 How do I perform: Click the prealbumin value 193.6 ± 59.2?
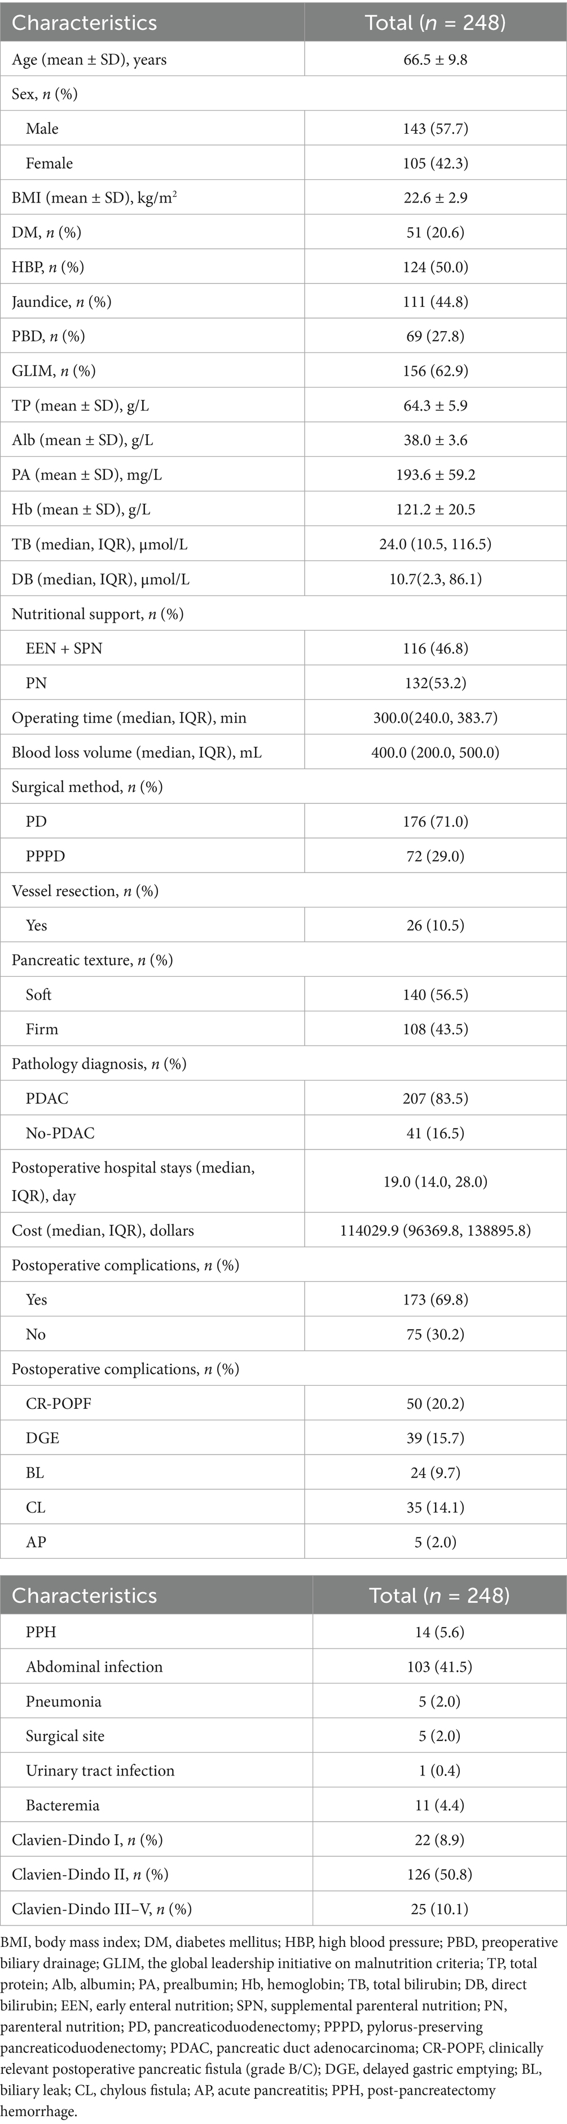coord(435,475)
